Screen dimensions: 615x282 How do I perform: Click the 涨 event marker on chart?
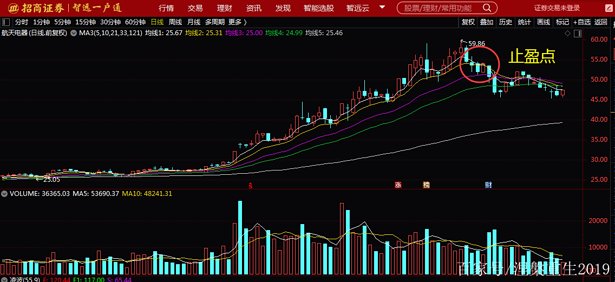398,185
